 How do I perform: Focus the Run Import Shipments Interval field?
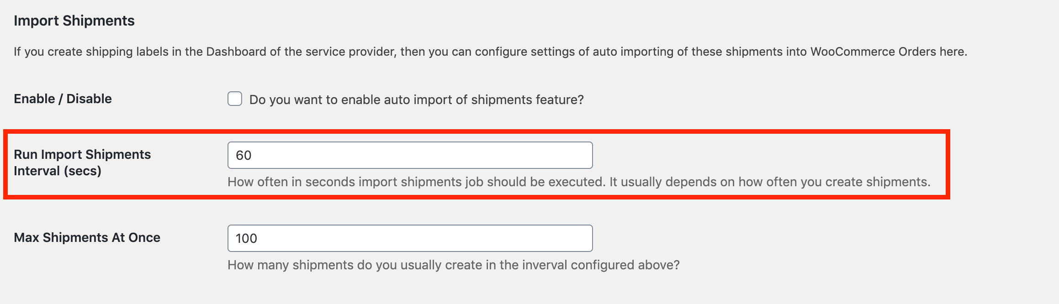tap(410, 155)
